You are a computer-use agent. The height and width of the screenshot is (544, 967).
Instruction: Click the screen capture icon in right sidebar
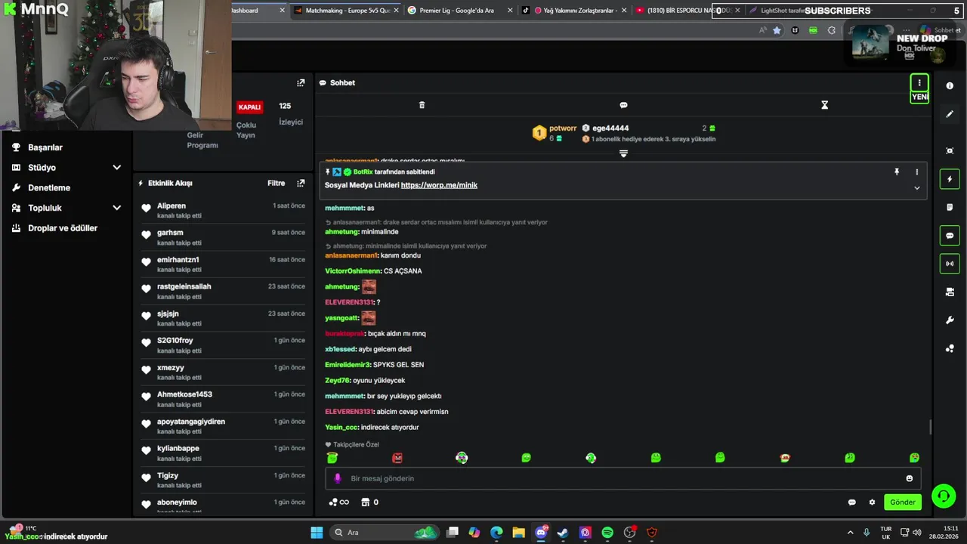950,150
